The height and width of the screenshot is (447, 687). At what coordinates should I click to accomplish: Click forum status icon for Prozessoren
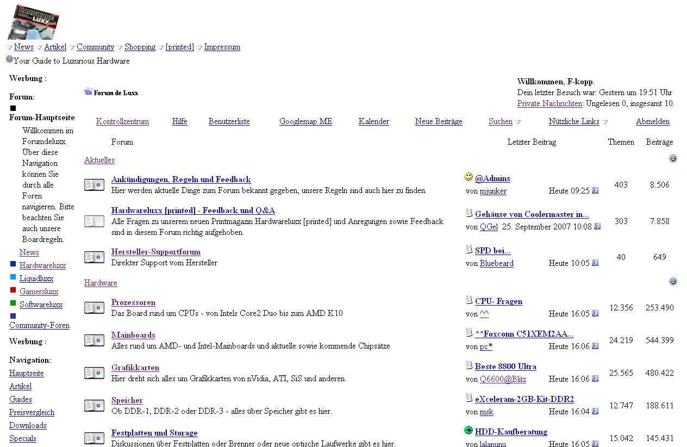coord(95,308)
